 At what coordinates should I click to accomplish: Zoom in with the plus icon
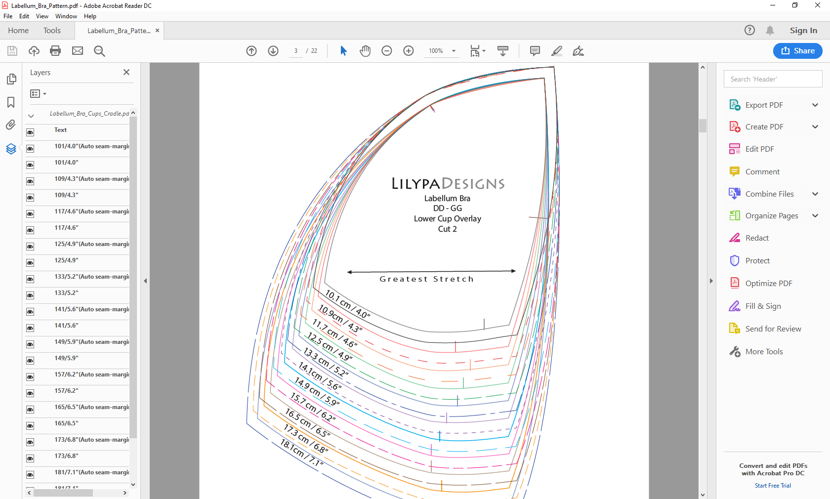click(409, 51)
